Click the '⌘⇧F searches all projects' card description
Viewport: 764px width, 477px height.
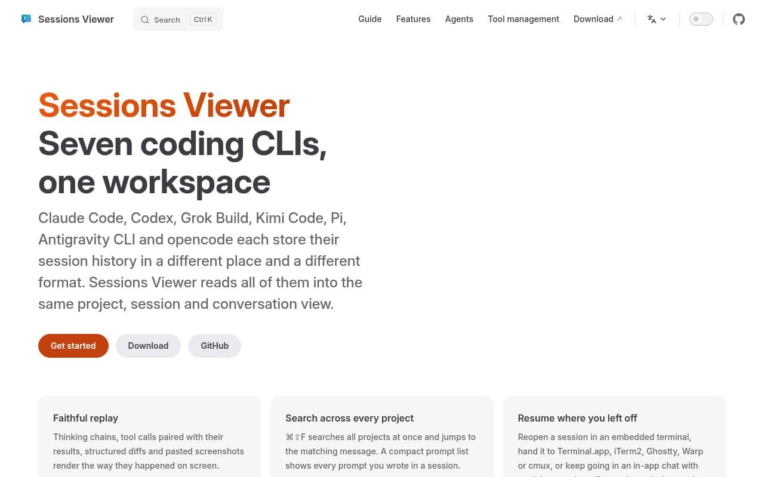point(381,451)
